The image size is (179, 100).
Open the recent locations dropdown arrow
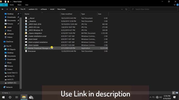click(x=10, y=9)
